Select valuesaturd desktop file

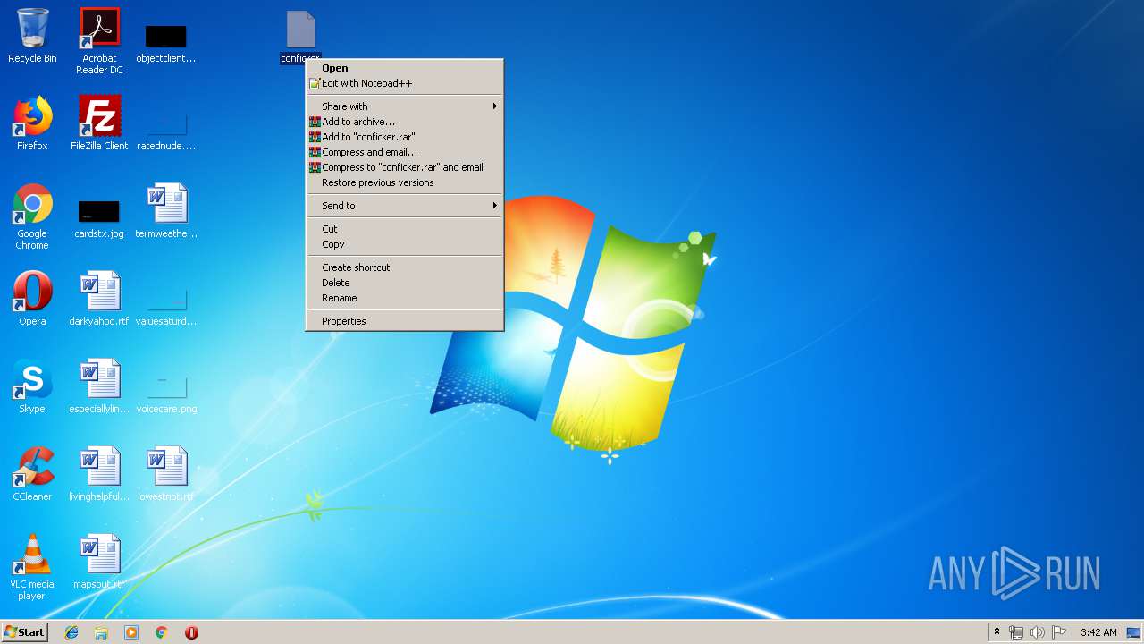(165, 307)
